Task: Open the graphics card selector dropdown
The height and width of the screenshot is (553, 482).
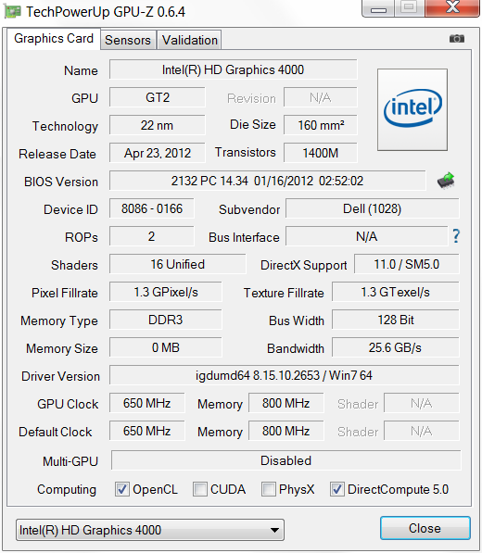Action: [x=150, y=530]
